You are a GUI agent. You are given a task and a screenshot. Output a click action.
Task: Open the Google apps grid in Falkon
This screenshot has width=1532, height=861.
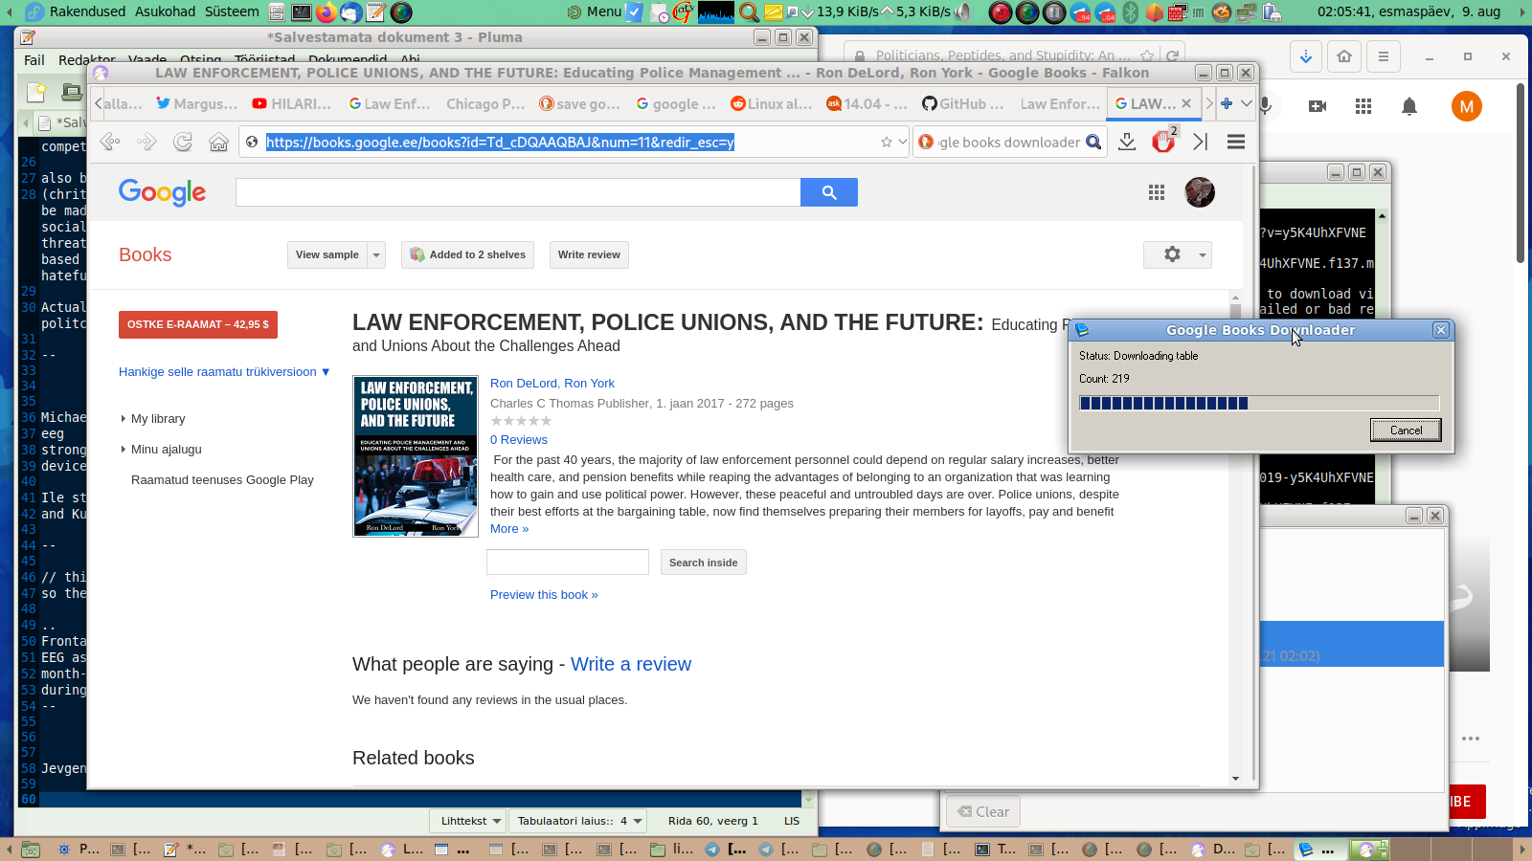[x=1157, y=192]
